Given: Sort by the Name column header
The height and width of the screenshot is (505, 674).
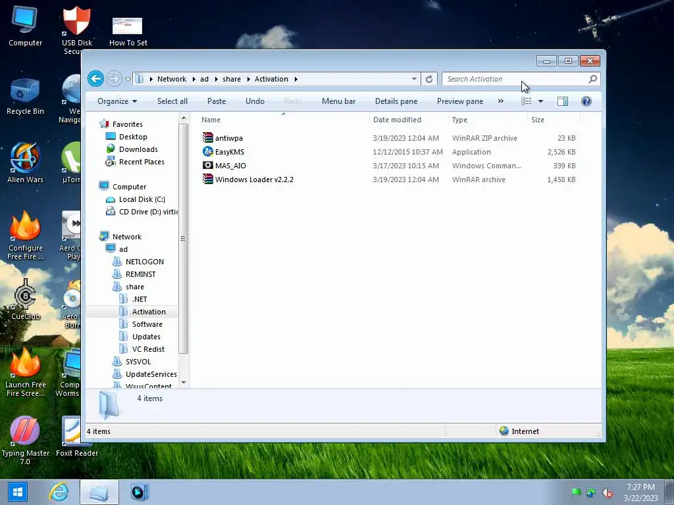Looking at the screenshot, I should coord(283,120).
